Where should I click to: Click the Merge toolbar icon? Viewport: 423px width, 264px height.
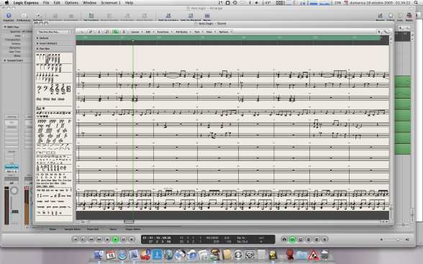pyautogui.click(x=207, y=17)
